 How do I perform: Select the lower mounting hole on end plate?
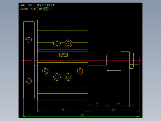click(29, 81)
